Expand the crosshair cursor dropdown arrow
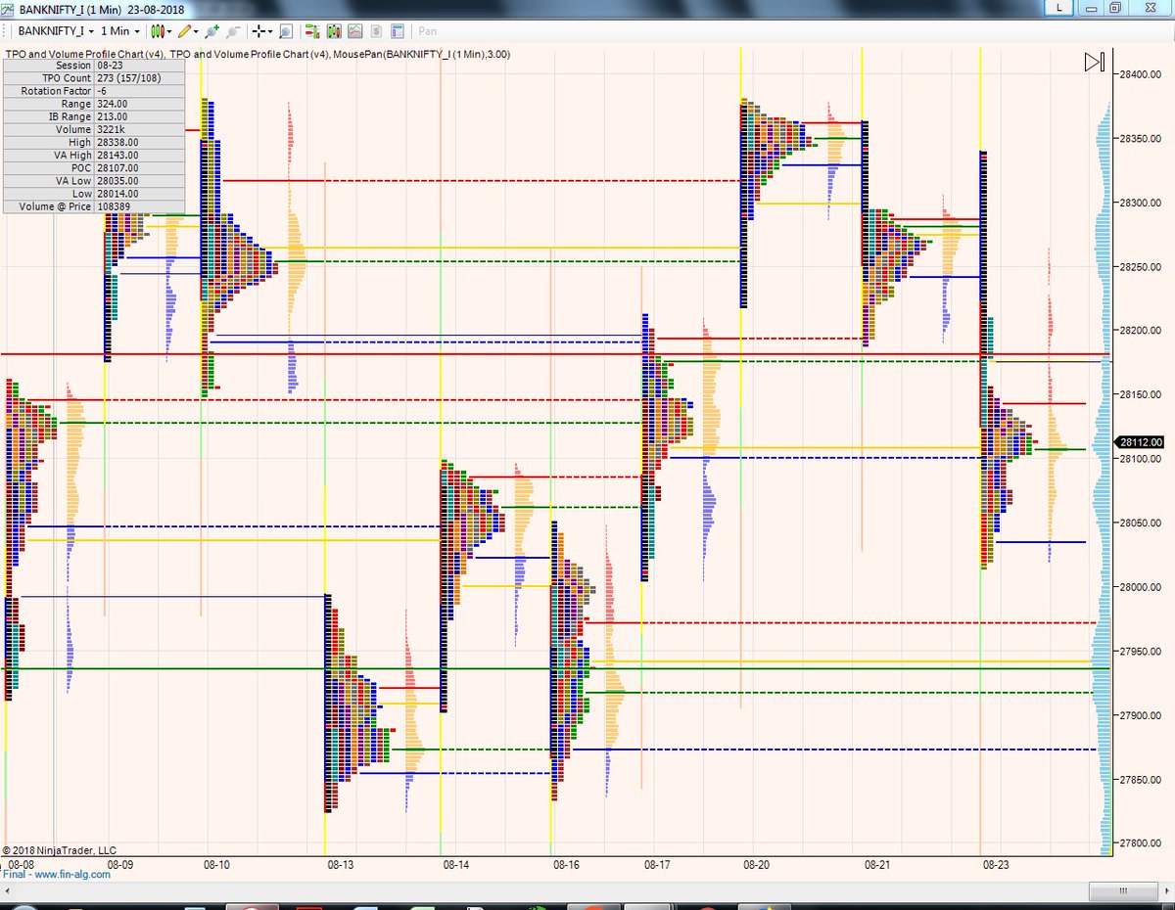The width and height of the screenshot is (1175, 910). point(270,31)
